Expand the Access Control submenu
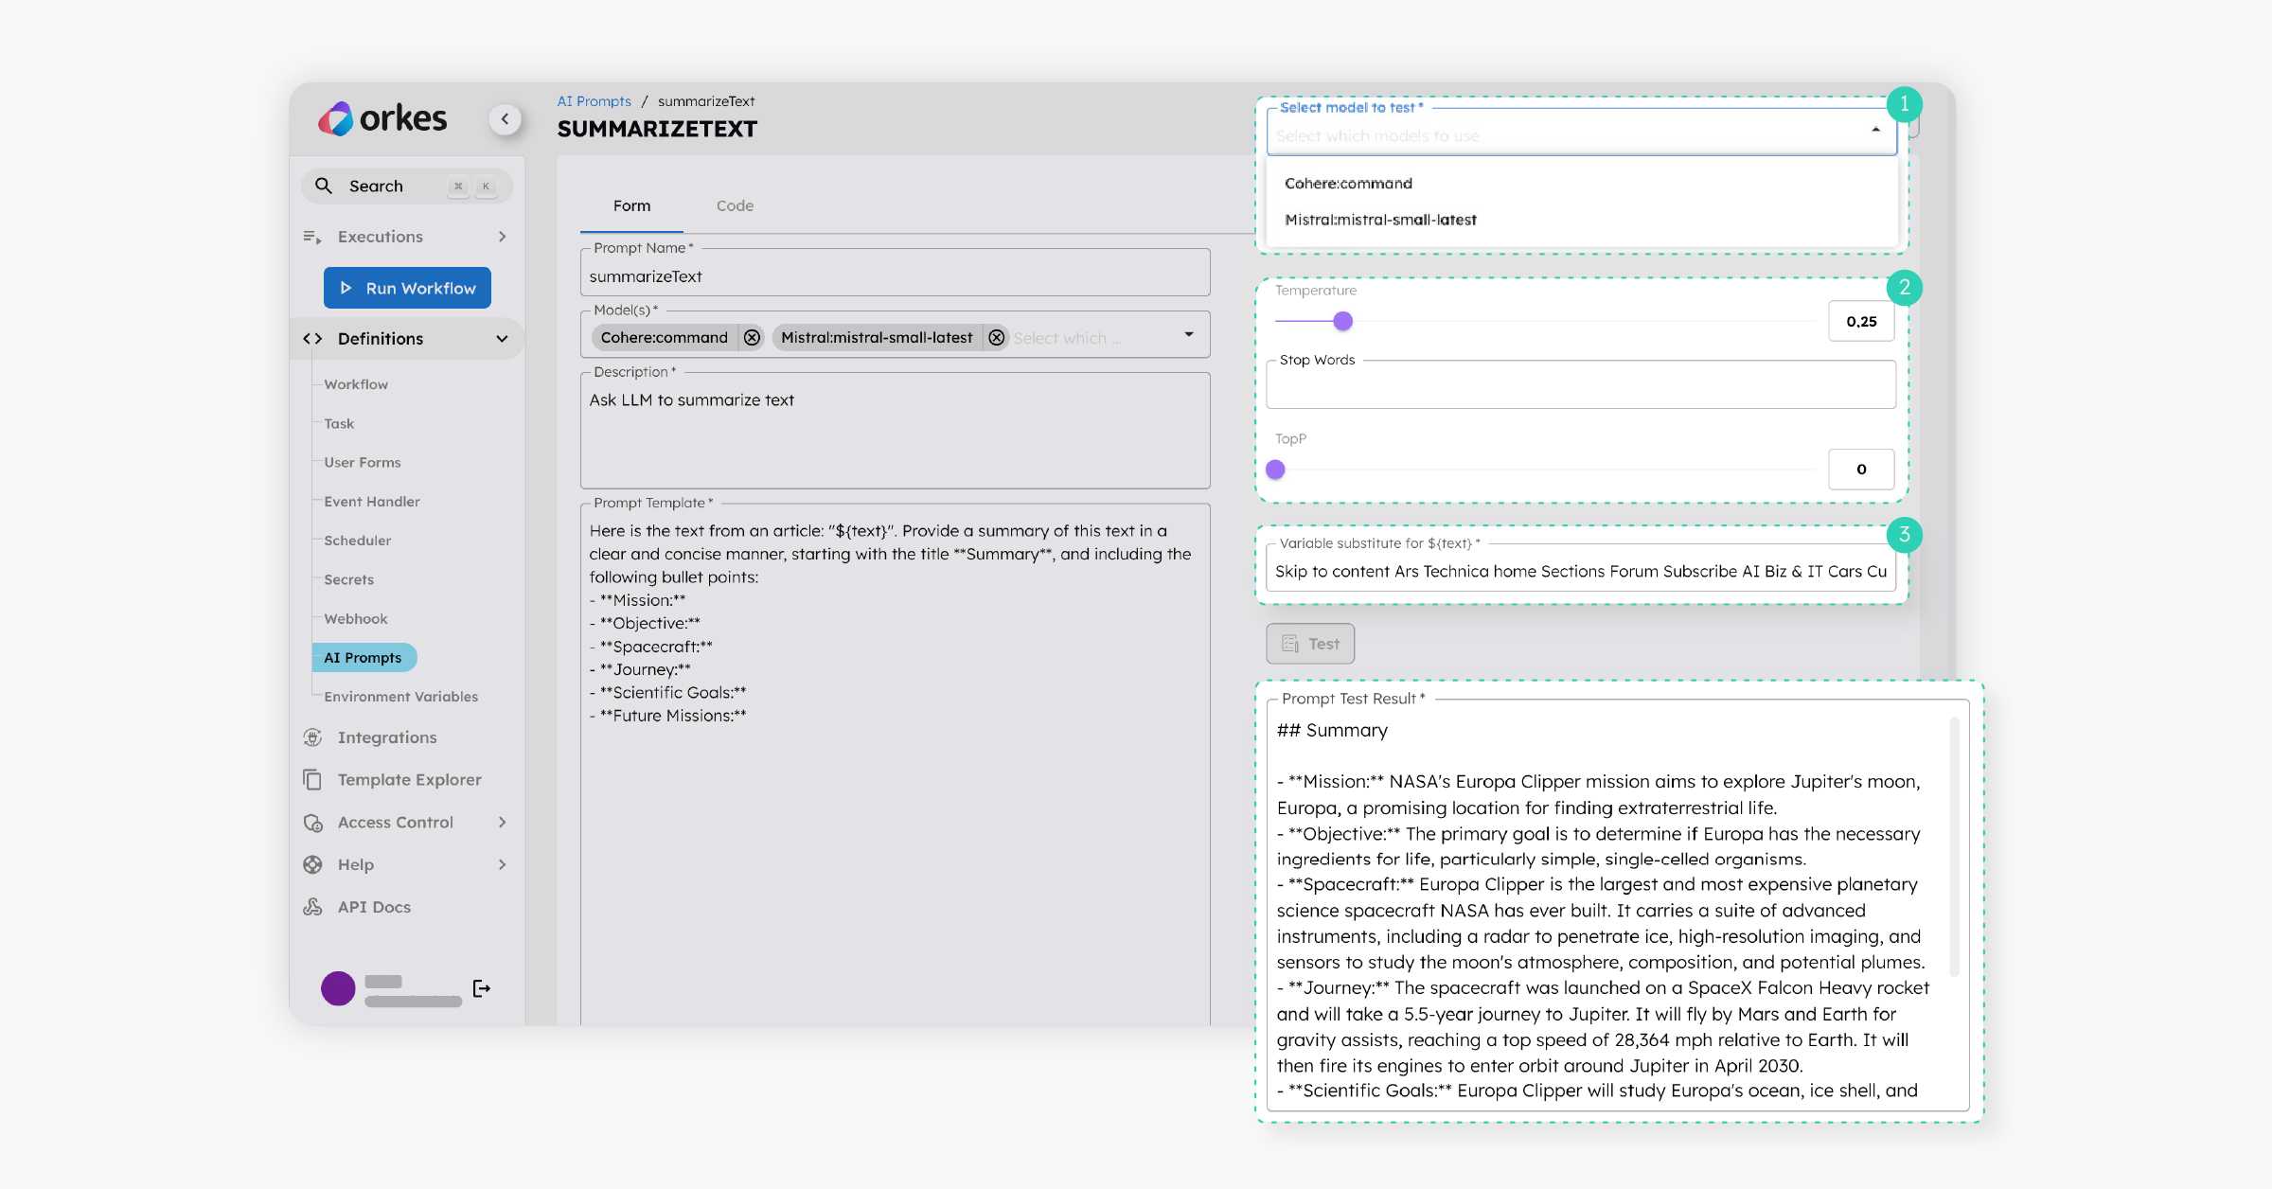Image resolution: width=2272 pixels, height=1189 pixels. coord(503,823)
